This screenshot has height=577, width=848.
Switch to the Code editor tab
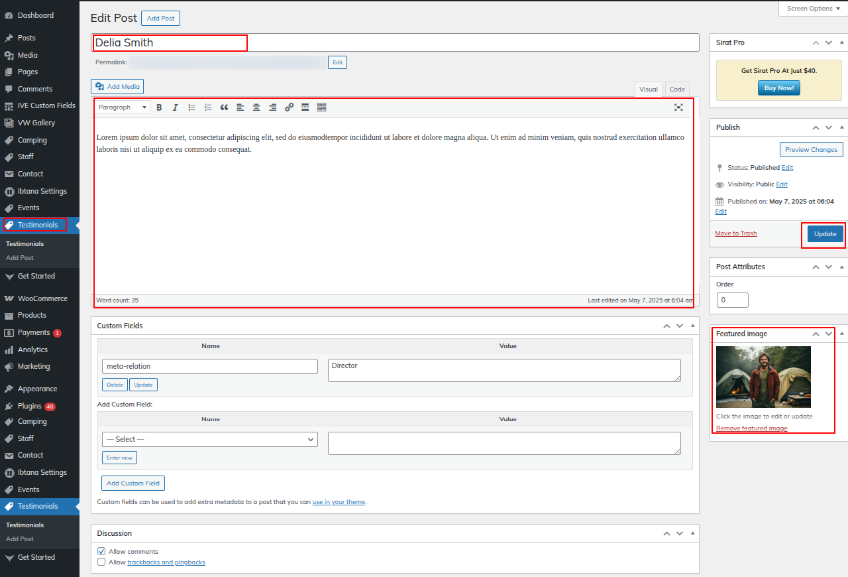tap(677, 90)
